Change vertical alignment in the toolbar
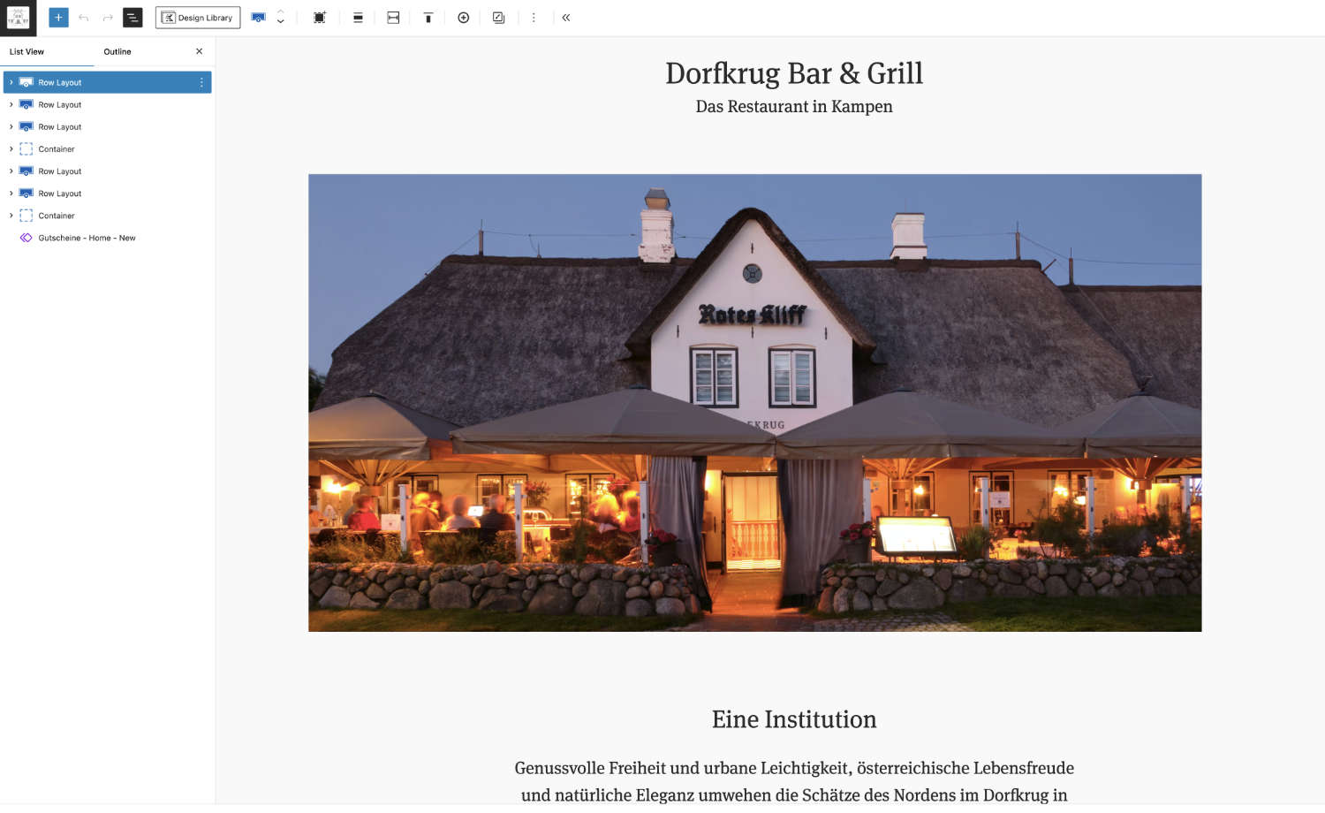 click(428, 18)
